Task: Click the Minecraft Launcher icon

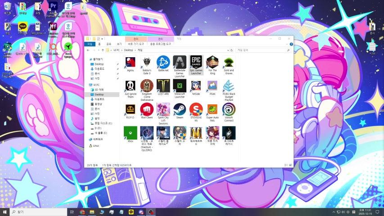Action: [180, 85]
